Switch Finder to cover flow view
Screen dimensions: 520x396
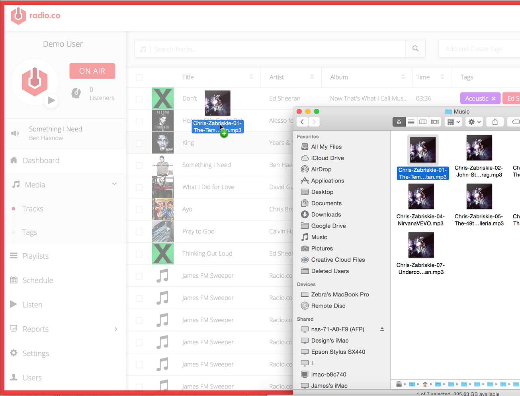tap(435, 122)
